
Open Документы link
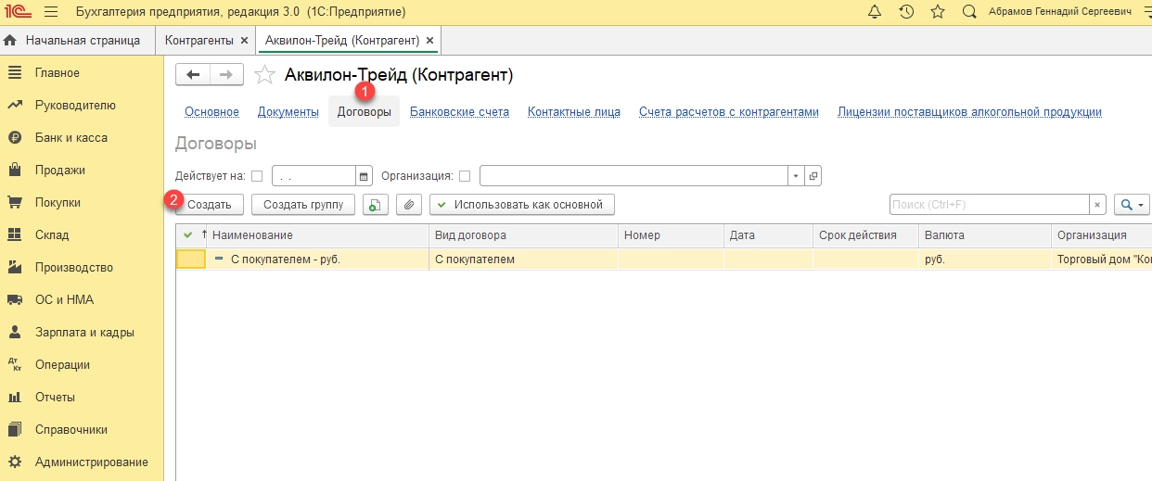coord(288,112)
